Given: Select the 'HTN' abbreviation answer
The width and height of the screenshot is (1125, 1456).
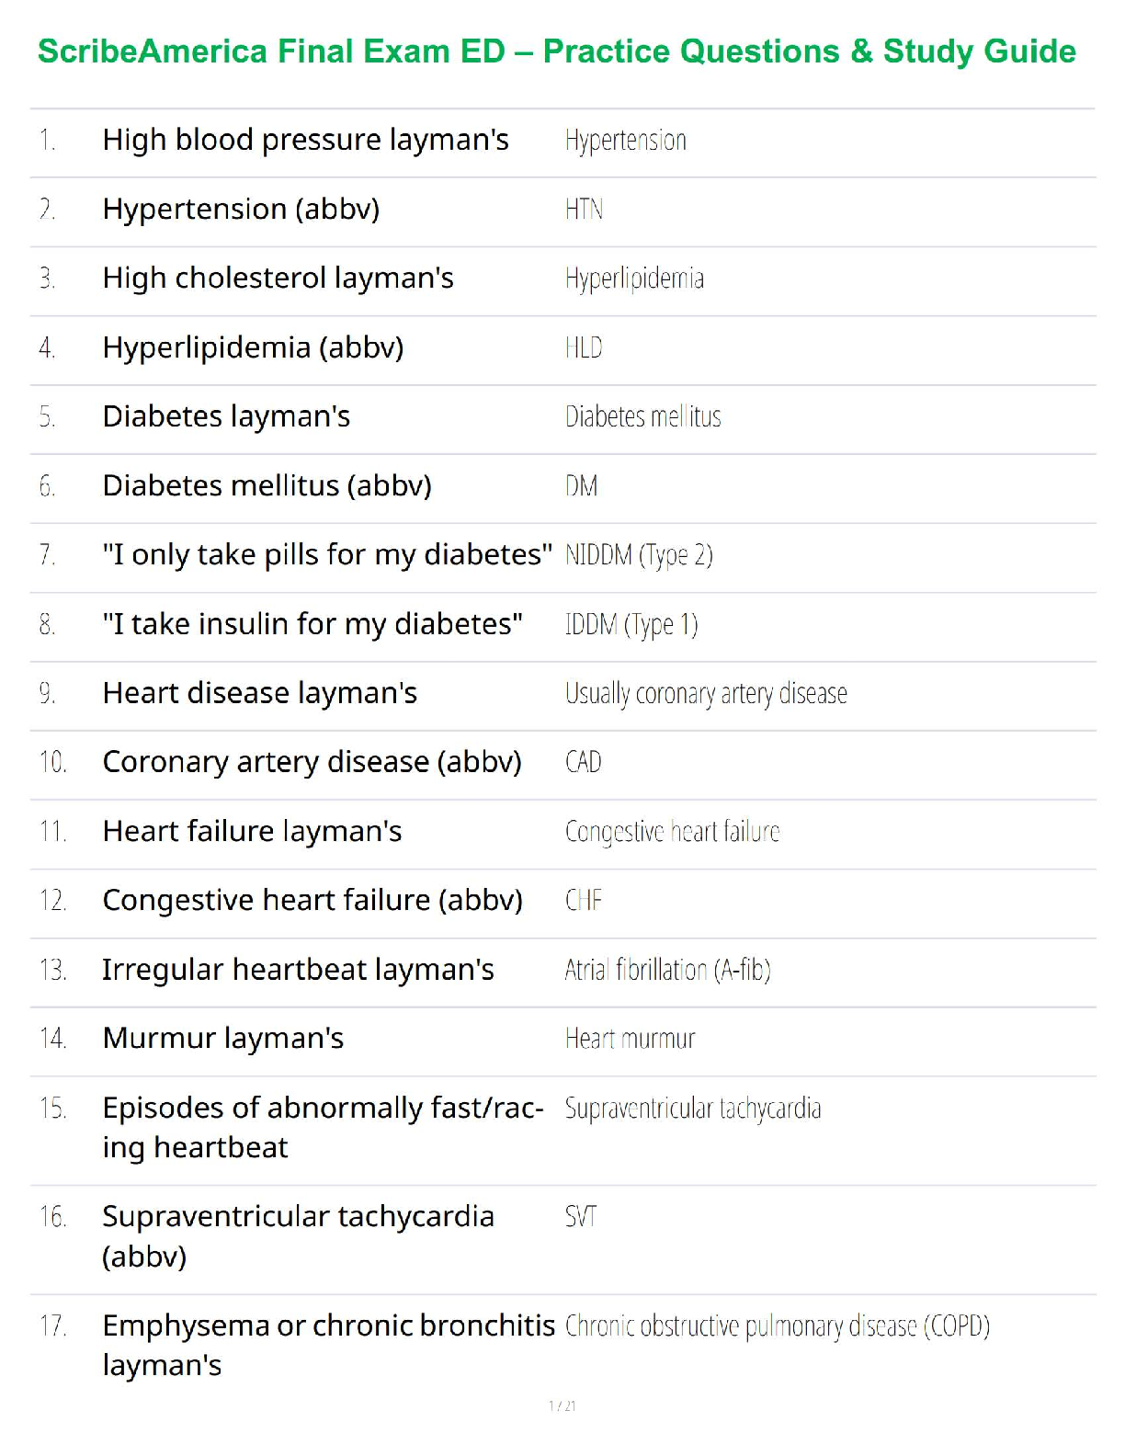Looking at the screenshot, I should point(584,210).
